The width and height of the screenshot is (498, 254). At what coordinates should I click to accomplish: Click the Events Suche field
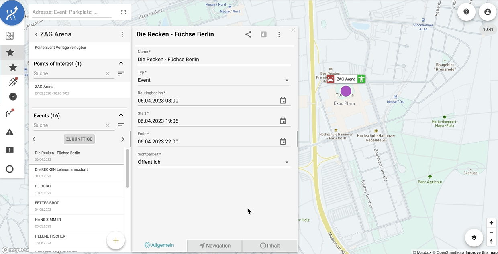[68, 125]
